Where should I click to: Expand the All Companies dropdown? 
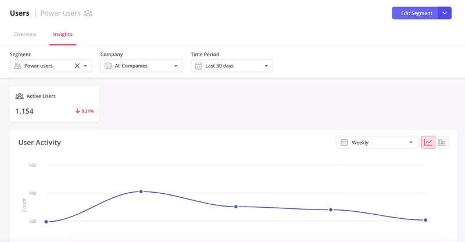176,66
